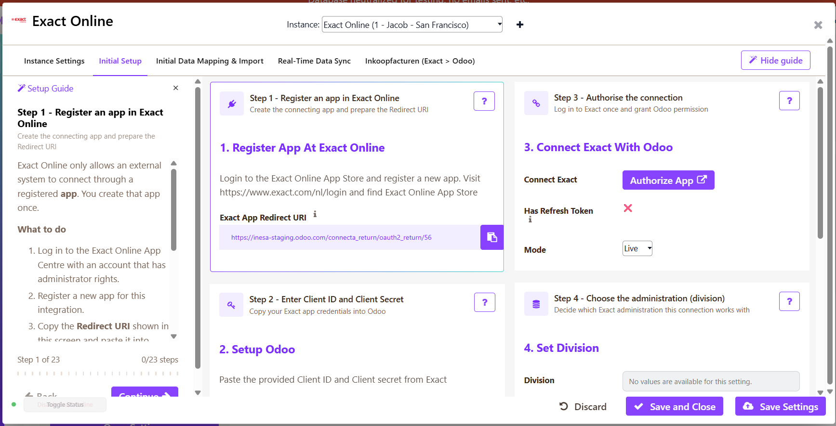The width and height of the screenshot is (836, 426).
Task: Click guide text scroll up arrow
Action: tap(174, 163)
